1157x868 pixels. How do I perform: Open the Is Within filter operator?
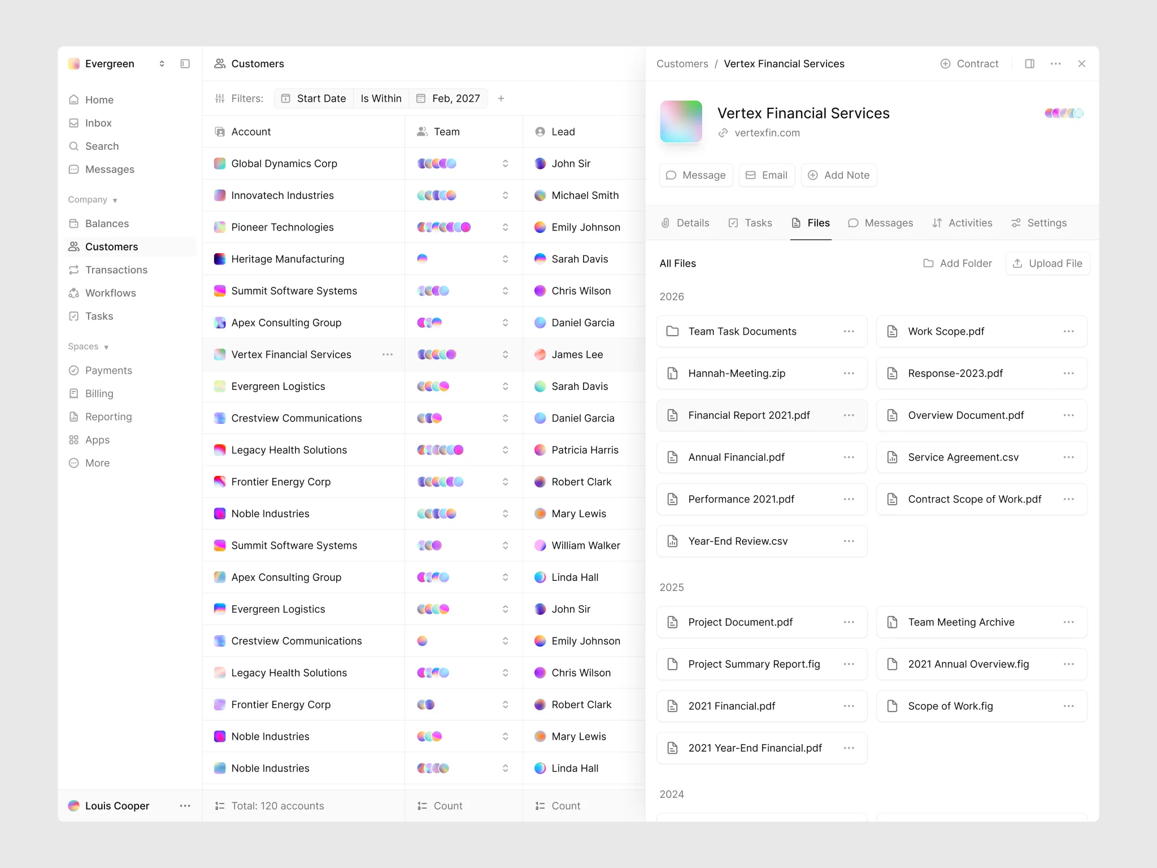[381, 98]
